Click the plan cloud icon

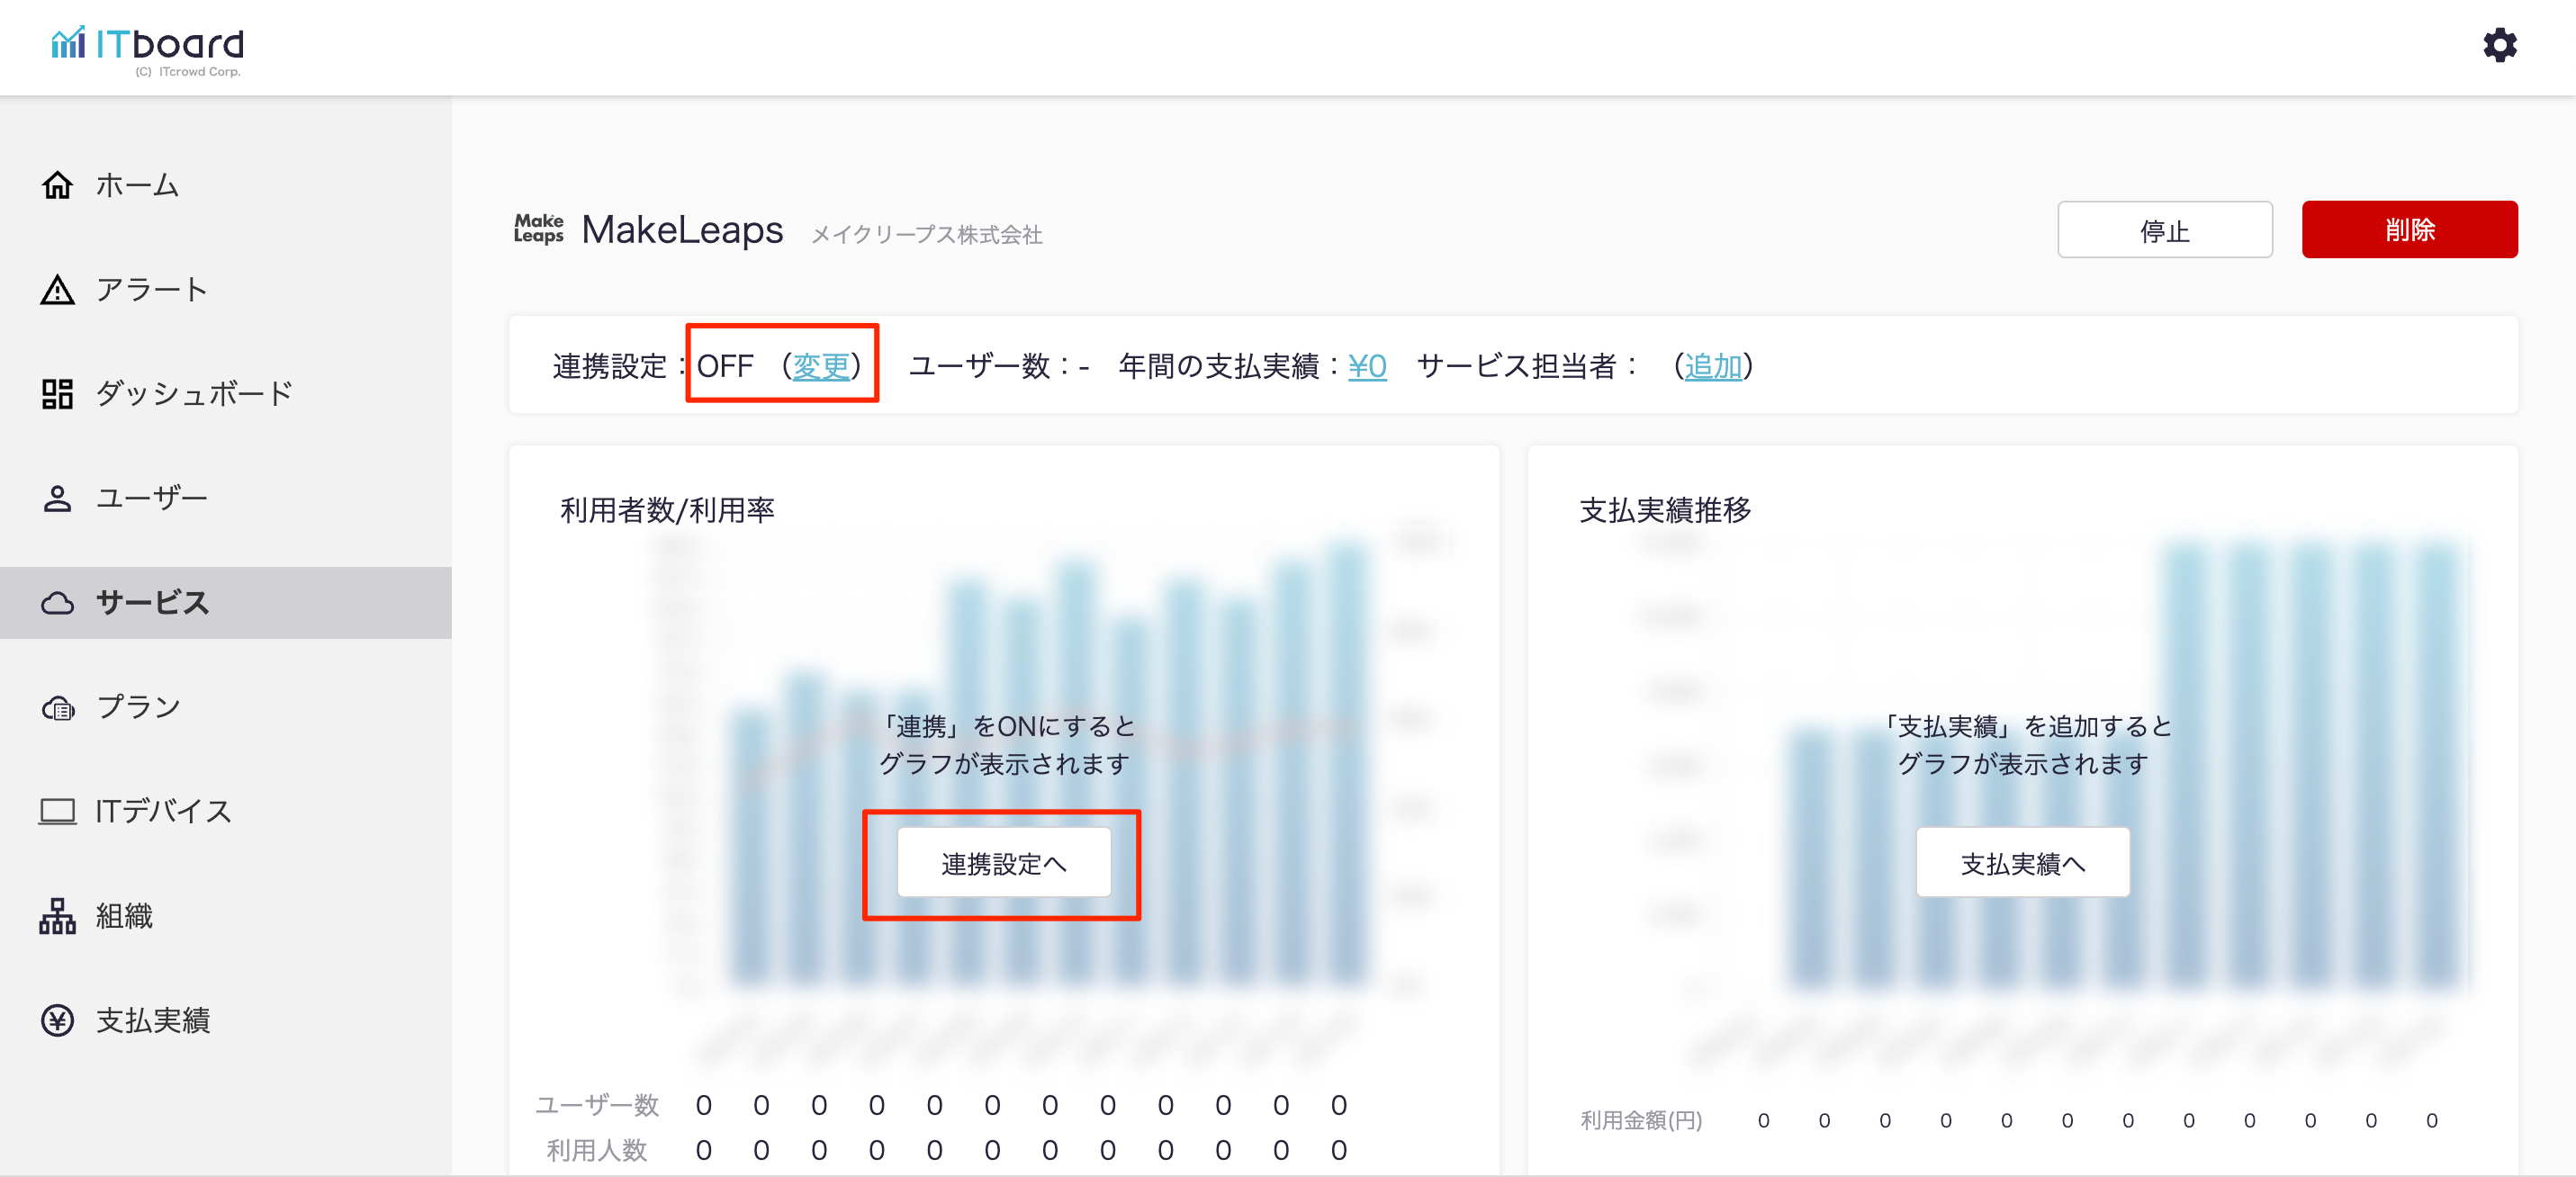tap(57, 707)
